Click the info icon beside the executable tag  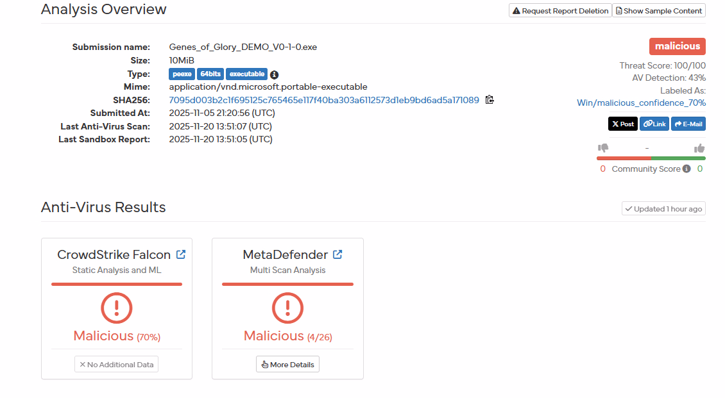pyautogui.click(x=275, y=74)
